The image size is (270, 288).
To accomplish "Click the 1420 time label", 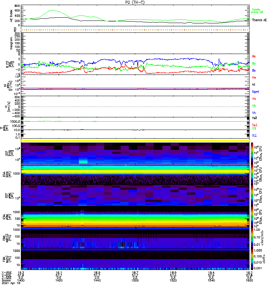I will 59,280.
